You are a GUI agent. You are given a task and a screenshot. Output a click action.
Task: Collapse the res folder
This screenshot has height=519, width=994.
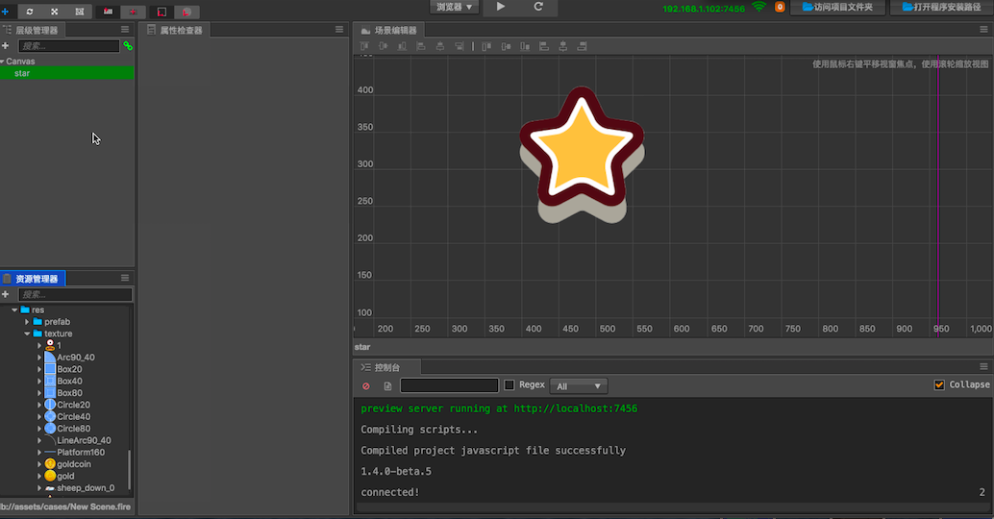click(14, 309)
